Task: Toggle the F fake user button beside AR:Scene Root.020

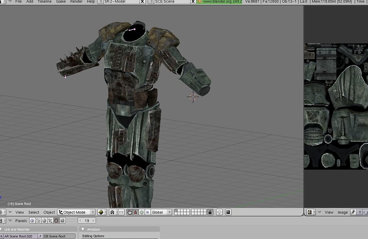Action: [x=41, y=236]
